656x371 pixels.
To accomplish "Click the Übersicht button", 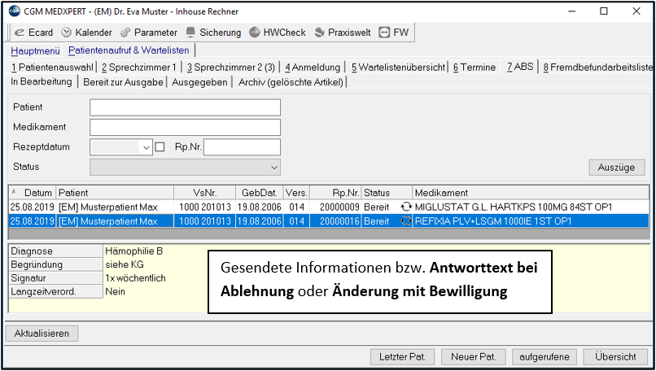I will click(x=615, y=357).
